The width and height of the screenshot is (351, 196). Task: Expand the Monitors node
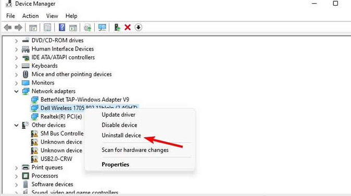coord(16,83)
